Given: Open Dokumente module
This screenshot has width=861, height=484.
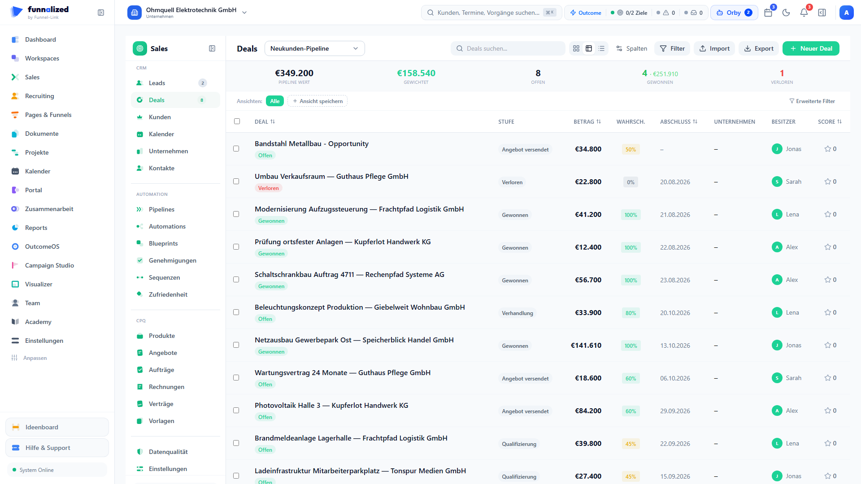Looking at the screenshot, I should pos(57,134).
